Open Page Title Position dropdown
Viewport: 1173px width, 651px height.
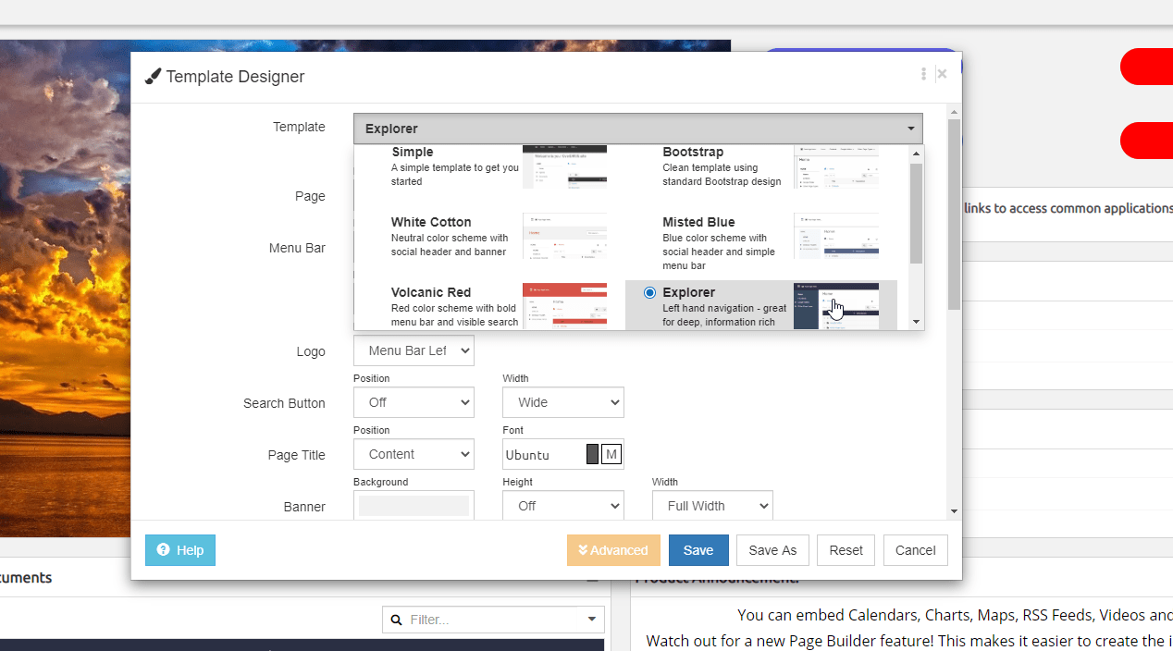[x=414, y=454]
